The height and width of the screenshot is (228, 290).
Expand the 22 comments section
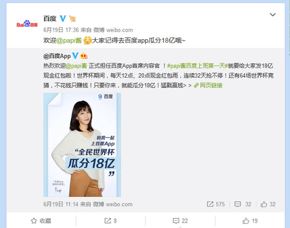tap(180, 221)
